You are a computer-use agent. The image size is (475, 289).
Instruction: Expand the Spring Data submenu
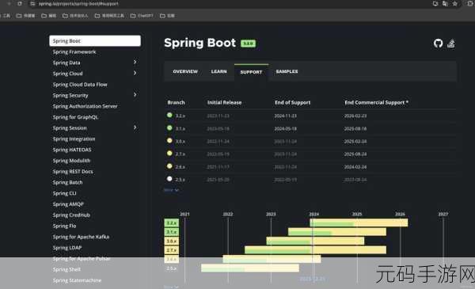(135, 62)
